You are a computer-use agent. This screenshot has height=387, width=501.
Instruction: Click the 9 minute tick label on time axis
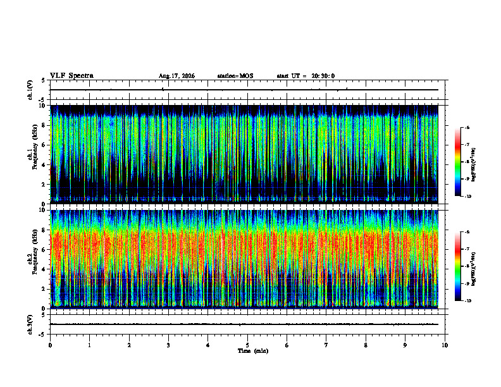(x=405, y=345)
